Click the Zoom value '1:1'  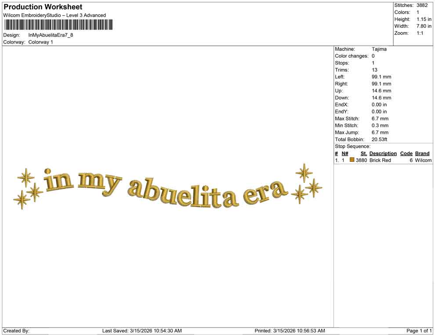[x=420, y=33]
